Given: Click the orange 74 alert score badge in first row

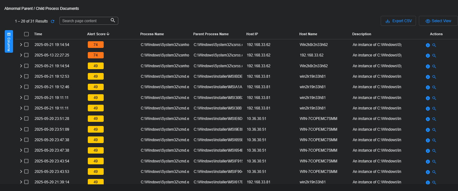Looking at the screenshot, I should click(x=95, y=45).
